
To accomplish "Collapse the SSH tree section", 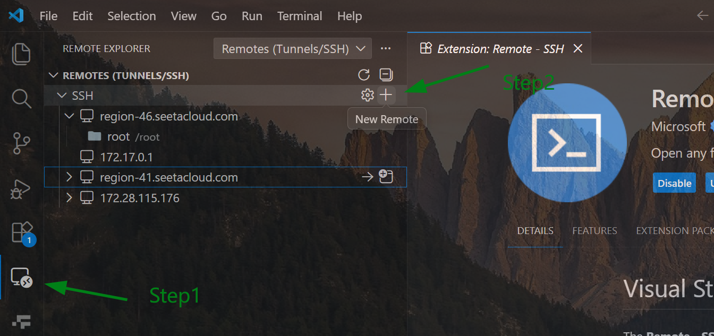I will click(x=61, y=96).
